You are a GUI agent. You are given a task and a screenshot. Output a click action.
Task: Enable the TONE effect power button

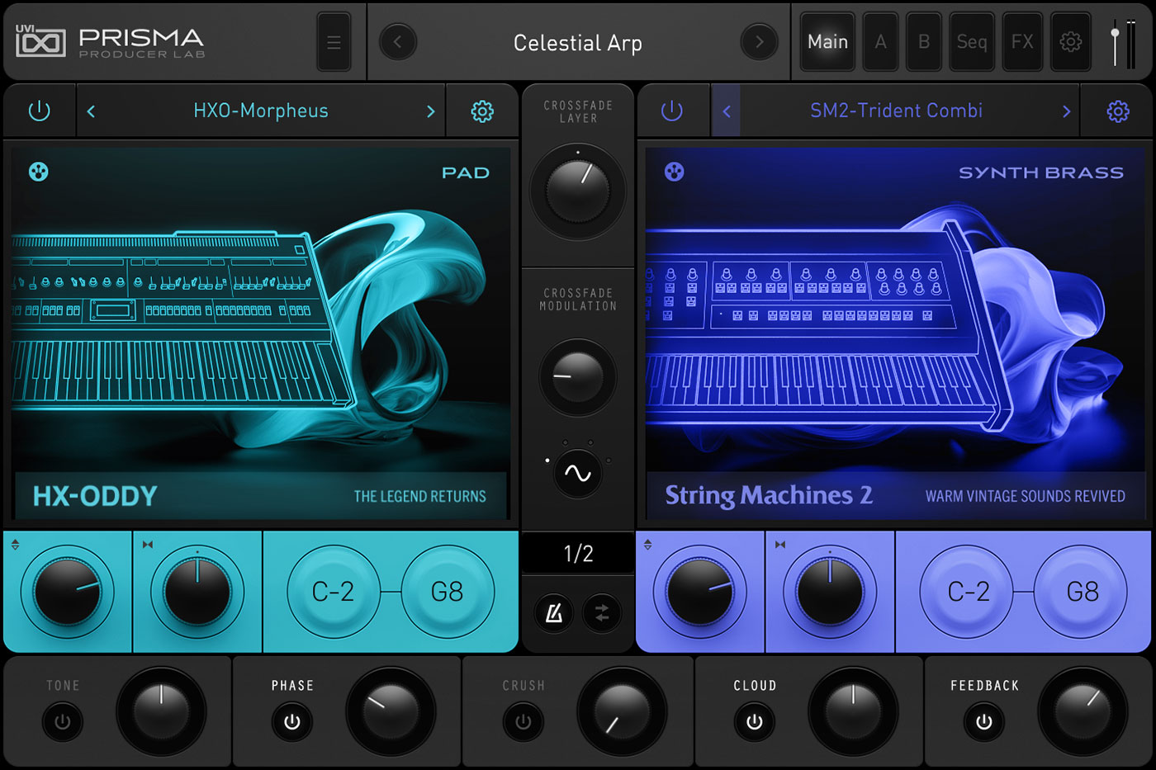[x=63, y=722]
